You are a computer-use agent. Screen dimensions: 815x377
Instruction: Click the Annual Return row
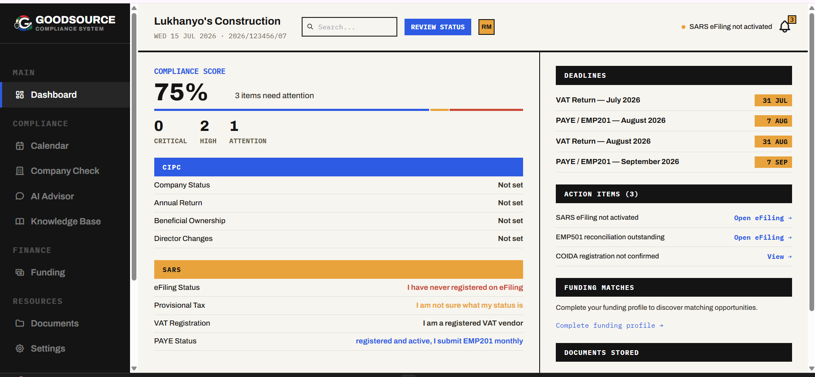pyautogui.click(x=338, y=203)
